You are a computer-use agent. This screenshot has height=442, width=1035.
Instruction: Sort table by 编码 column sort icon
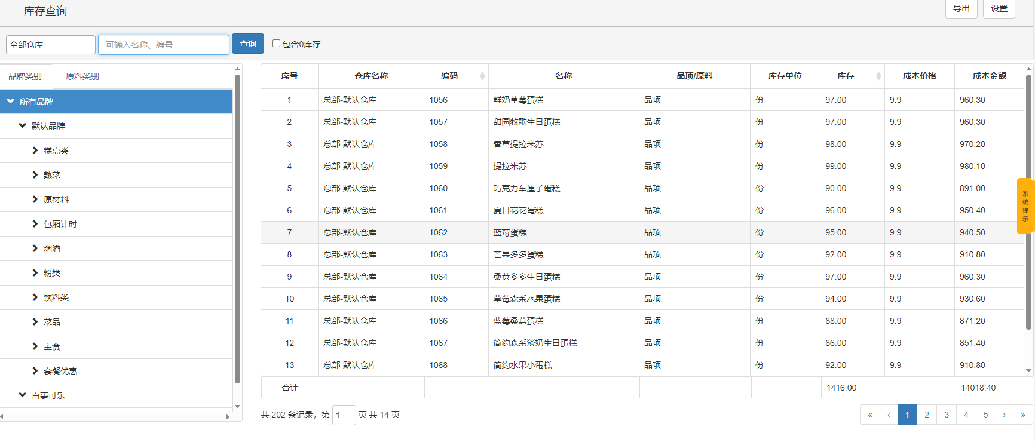point(482,76)
